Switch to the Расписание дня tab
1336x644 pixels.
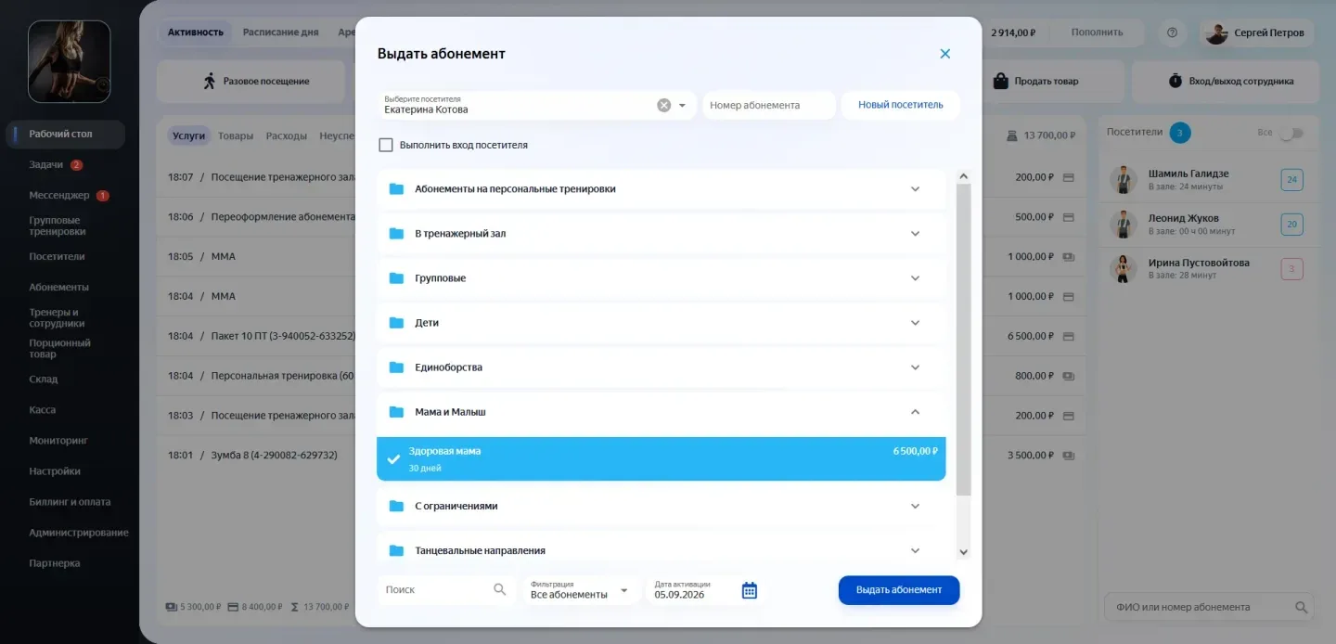(x=280, y=32)
